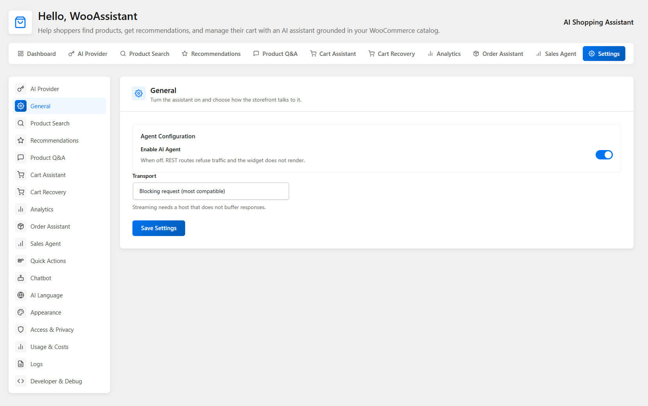The image size is (648, 406).
Task: Click the robot icon beside Chatbot
Action: click(21, 278)
